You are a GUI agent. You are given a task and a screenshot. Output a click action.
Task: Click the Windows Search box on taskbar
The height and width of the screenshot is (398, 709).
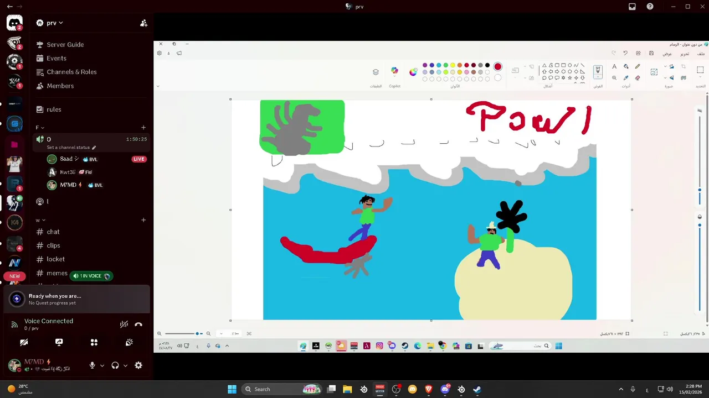click(282, 389)
